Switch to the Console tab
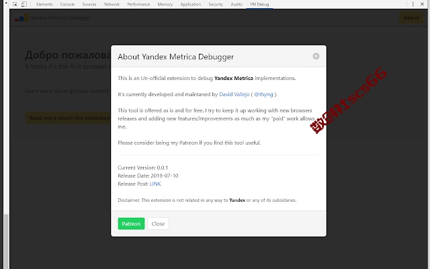The width and height of the screenshot is (430, 269). pyautogui.click(x=67, y=5)
